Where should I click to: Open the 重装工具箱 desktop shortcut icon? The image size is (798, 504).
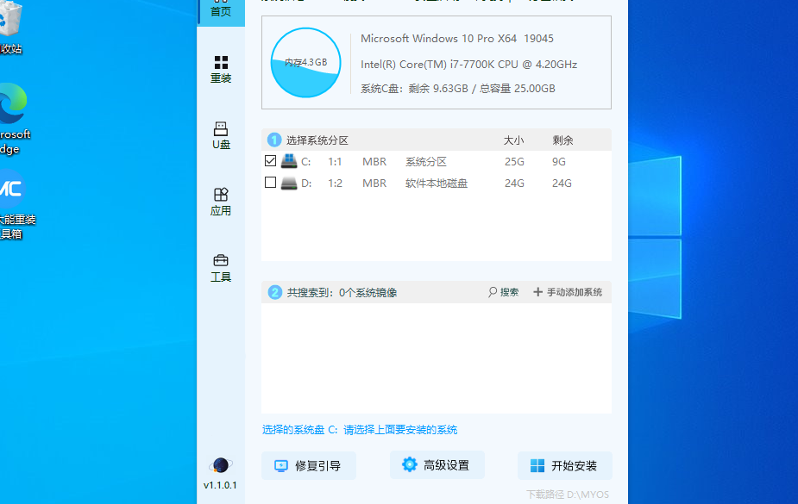click(x=16, y=203)
